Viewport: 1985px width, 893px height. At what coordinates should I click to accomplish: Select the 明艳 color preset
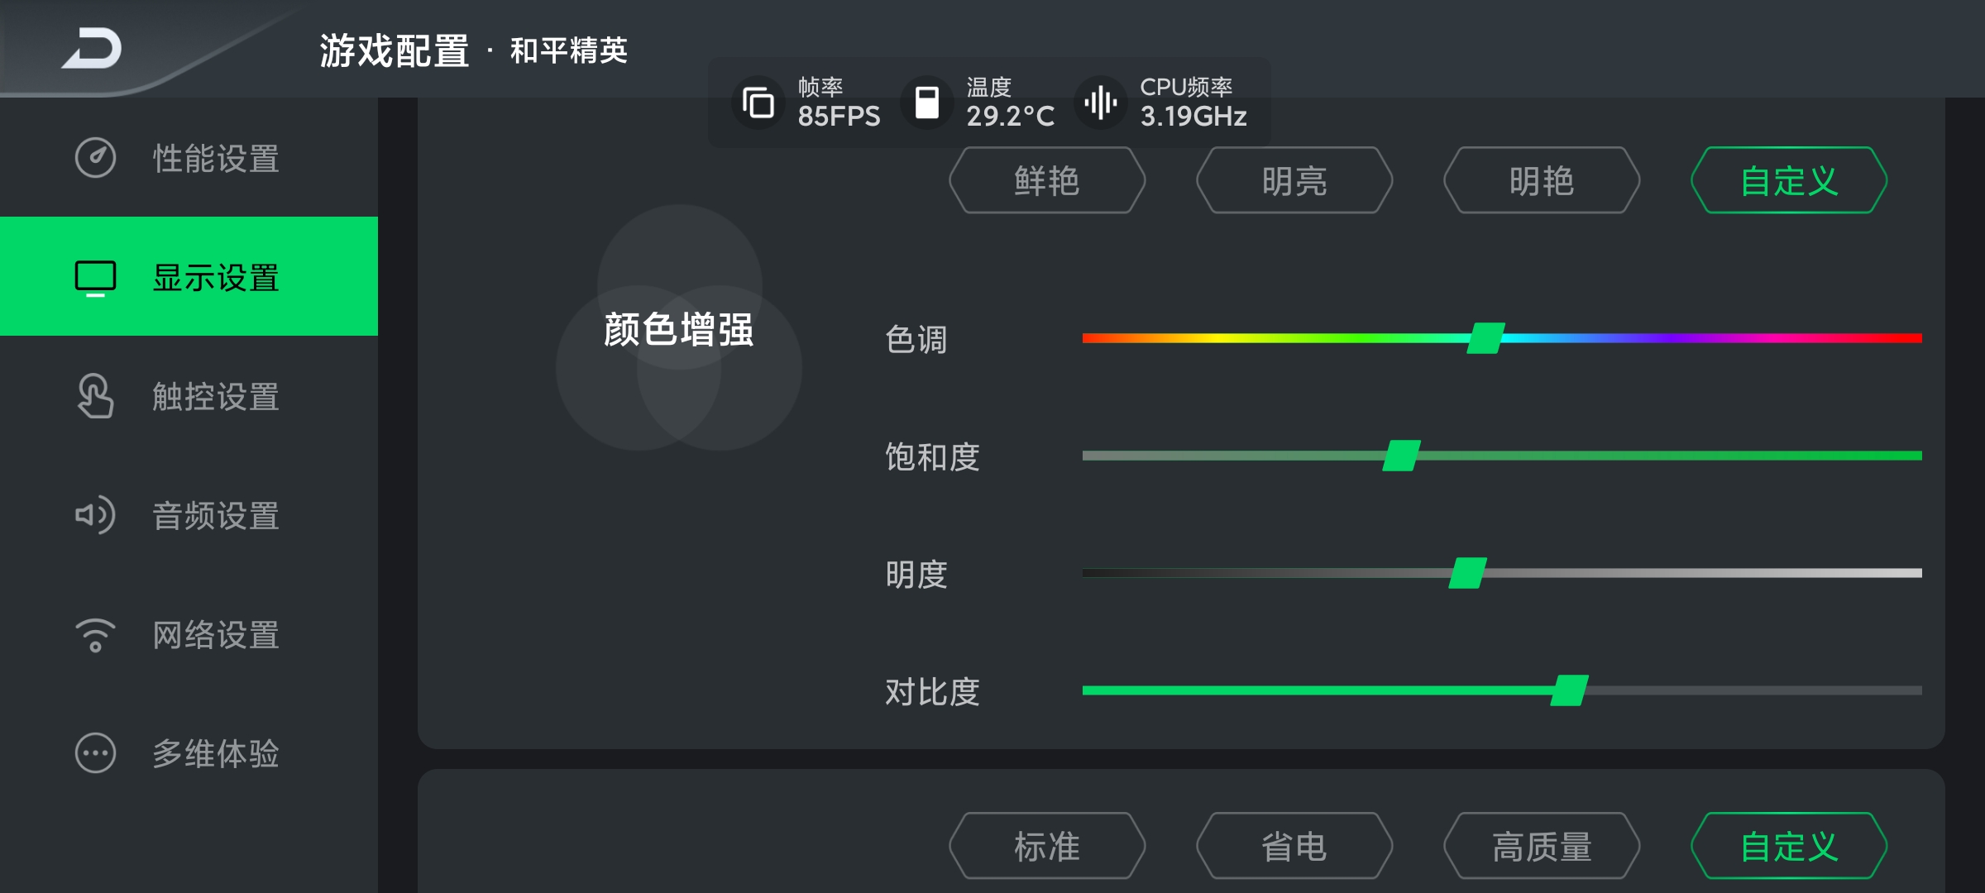[1542, 180]
